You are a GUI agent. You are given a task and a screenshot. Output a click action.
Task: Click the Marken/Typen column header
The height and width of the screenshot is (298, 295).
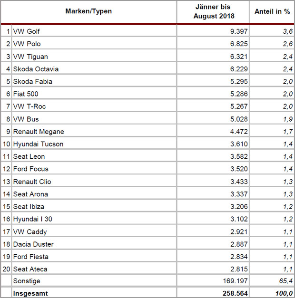pyautogui.click(x=88, y=11)
